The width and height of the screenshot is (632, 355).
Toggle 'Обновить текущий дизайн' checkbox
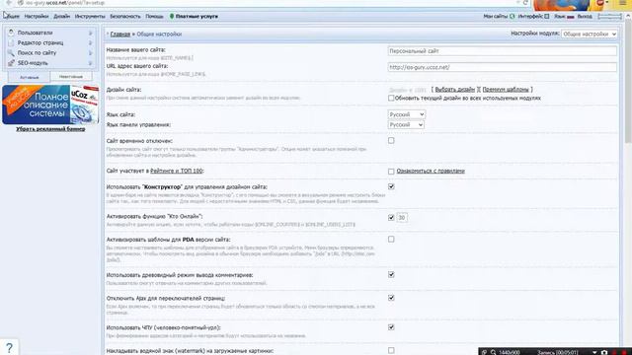click(391, 98)
